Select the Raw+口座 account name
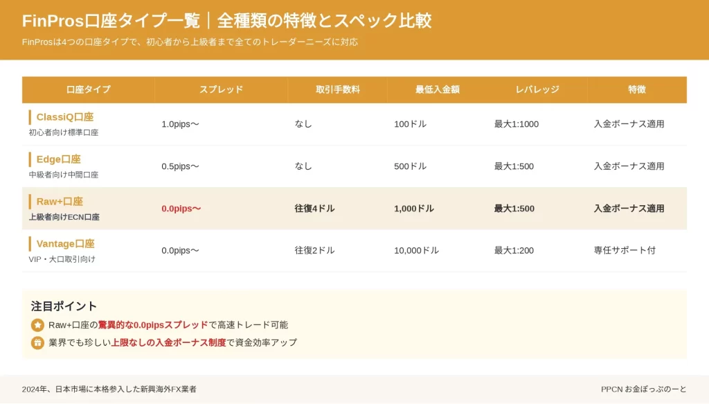The image size is (709, 404). (x=60, y=202)
